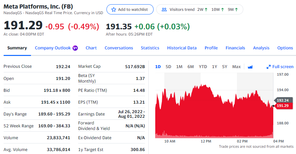Image resolution: width=296 pixels, height=154 pixels.
Task: Open the Summary tab
Action: [x=17, y=48]
